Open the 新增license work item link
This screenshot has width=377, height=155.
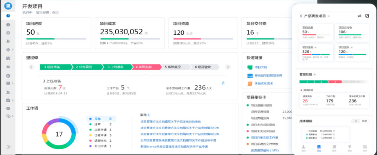pos(174,146)
